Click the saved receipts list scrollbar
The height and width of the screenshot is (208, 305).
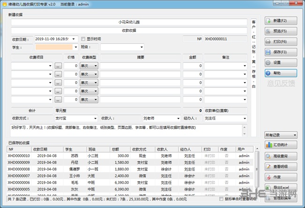257,169
